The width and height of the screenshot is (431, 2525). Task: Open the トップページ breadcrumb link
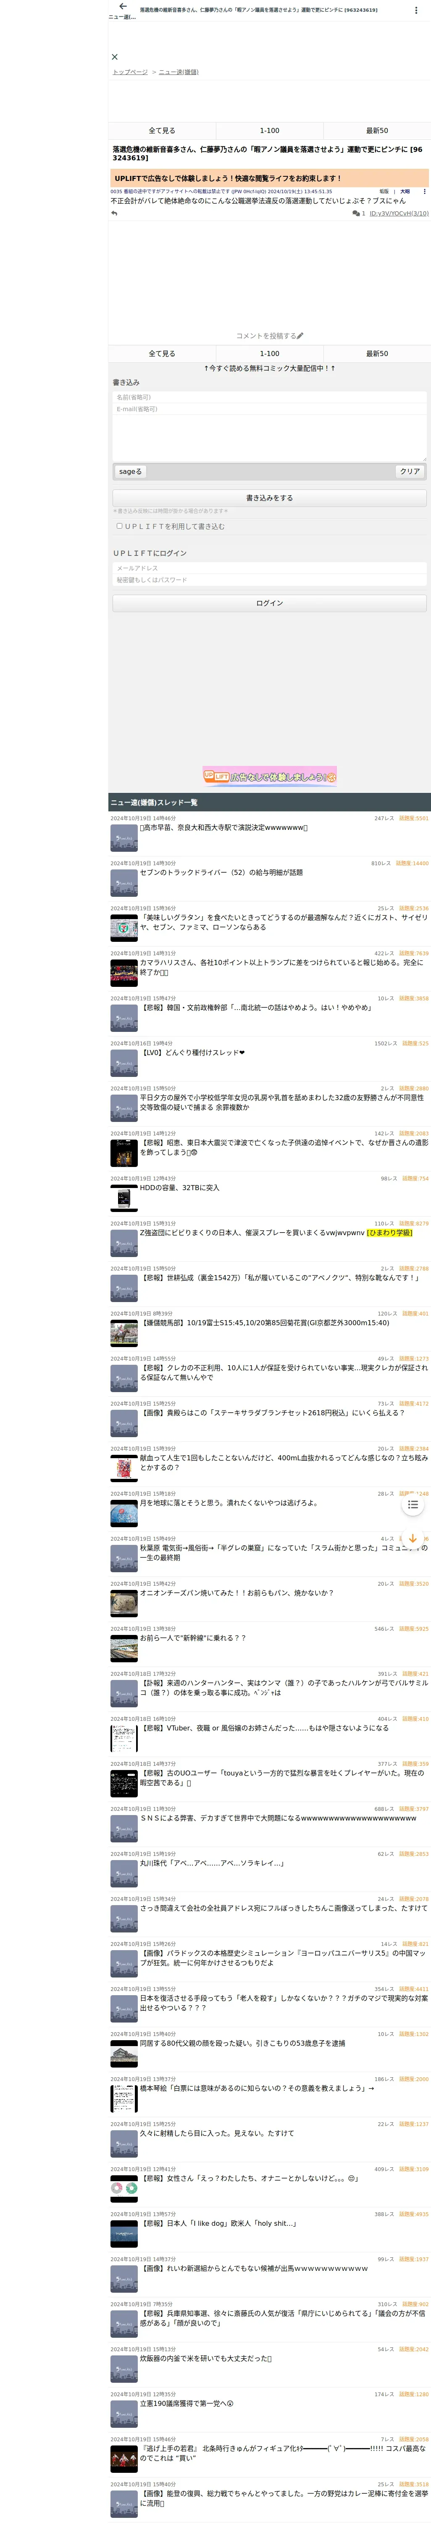[129, 72]
